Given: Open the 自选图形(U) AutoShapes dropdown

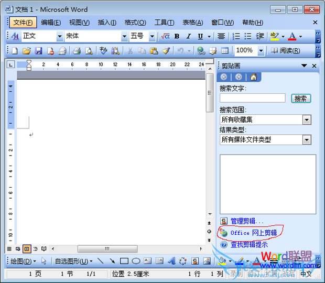Looking at the screenshot, I should tap(73, 261).
